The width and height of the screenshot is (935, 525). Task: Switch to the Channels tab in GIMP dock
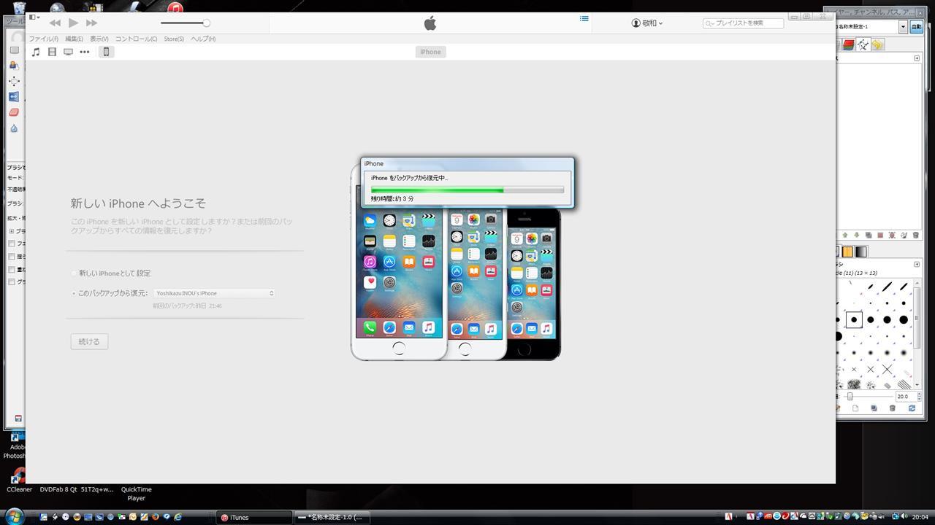click(x=848, y=44)
